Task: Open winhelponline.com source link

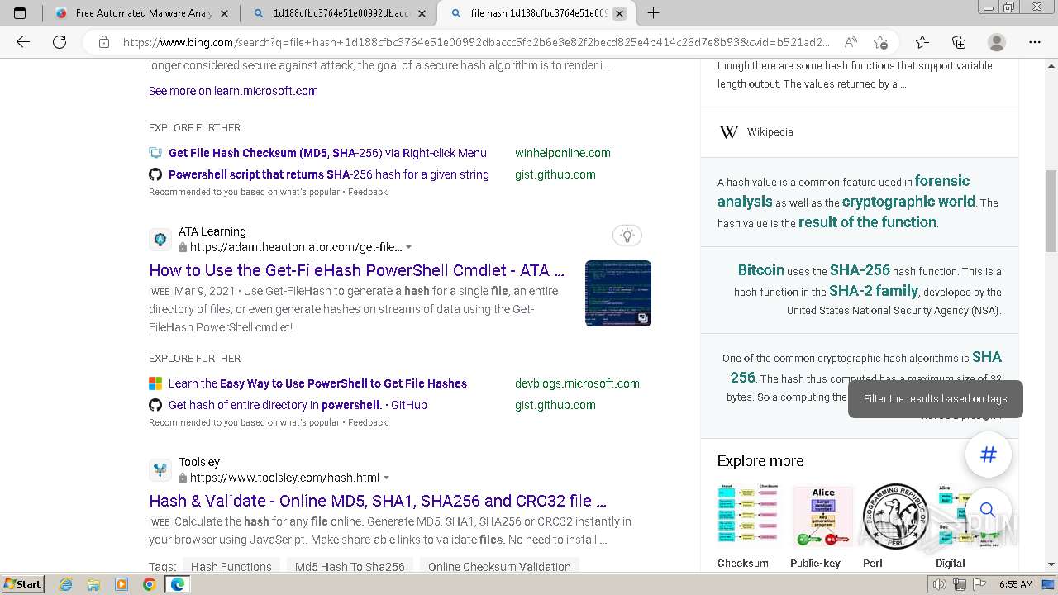Action: tap(563, 153)
